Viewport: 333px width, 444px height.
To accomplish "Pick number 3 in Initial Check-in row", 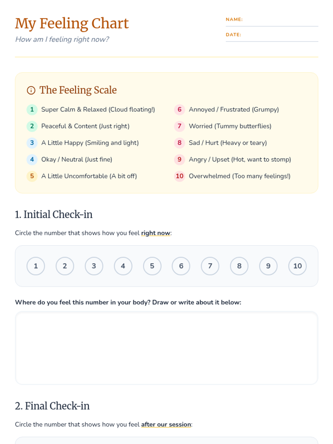I will [x=94, y=266].
